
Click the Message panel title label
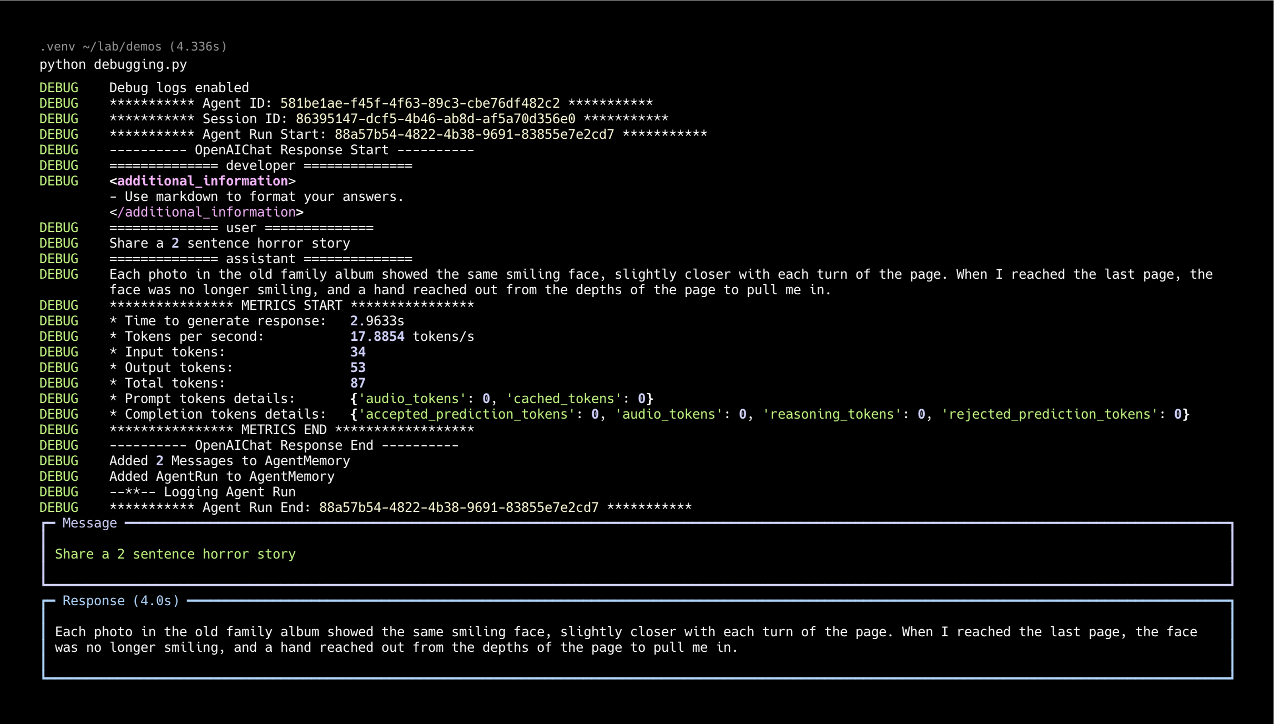click(89, 523)
